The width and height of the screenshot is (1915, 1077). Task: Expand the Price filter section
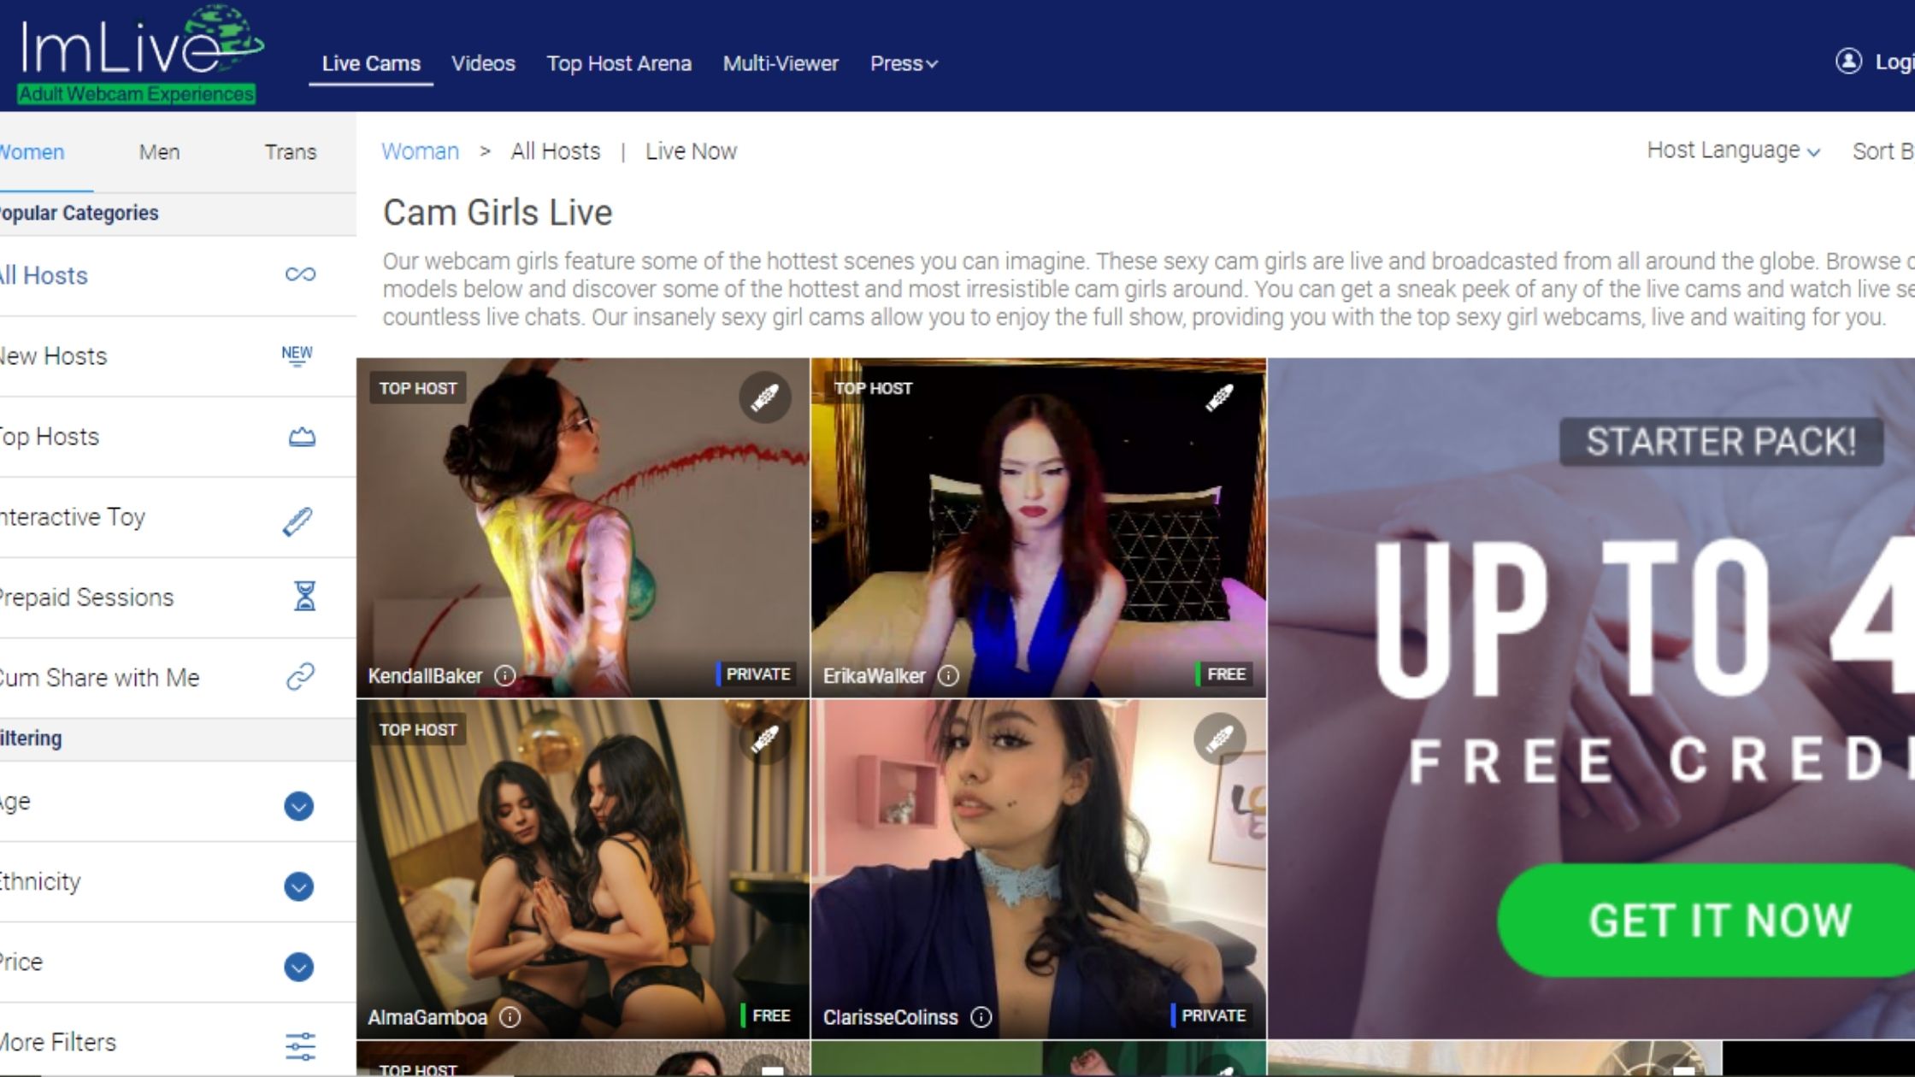coord(298,966)
